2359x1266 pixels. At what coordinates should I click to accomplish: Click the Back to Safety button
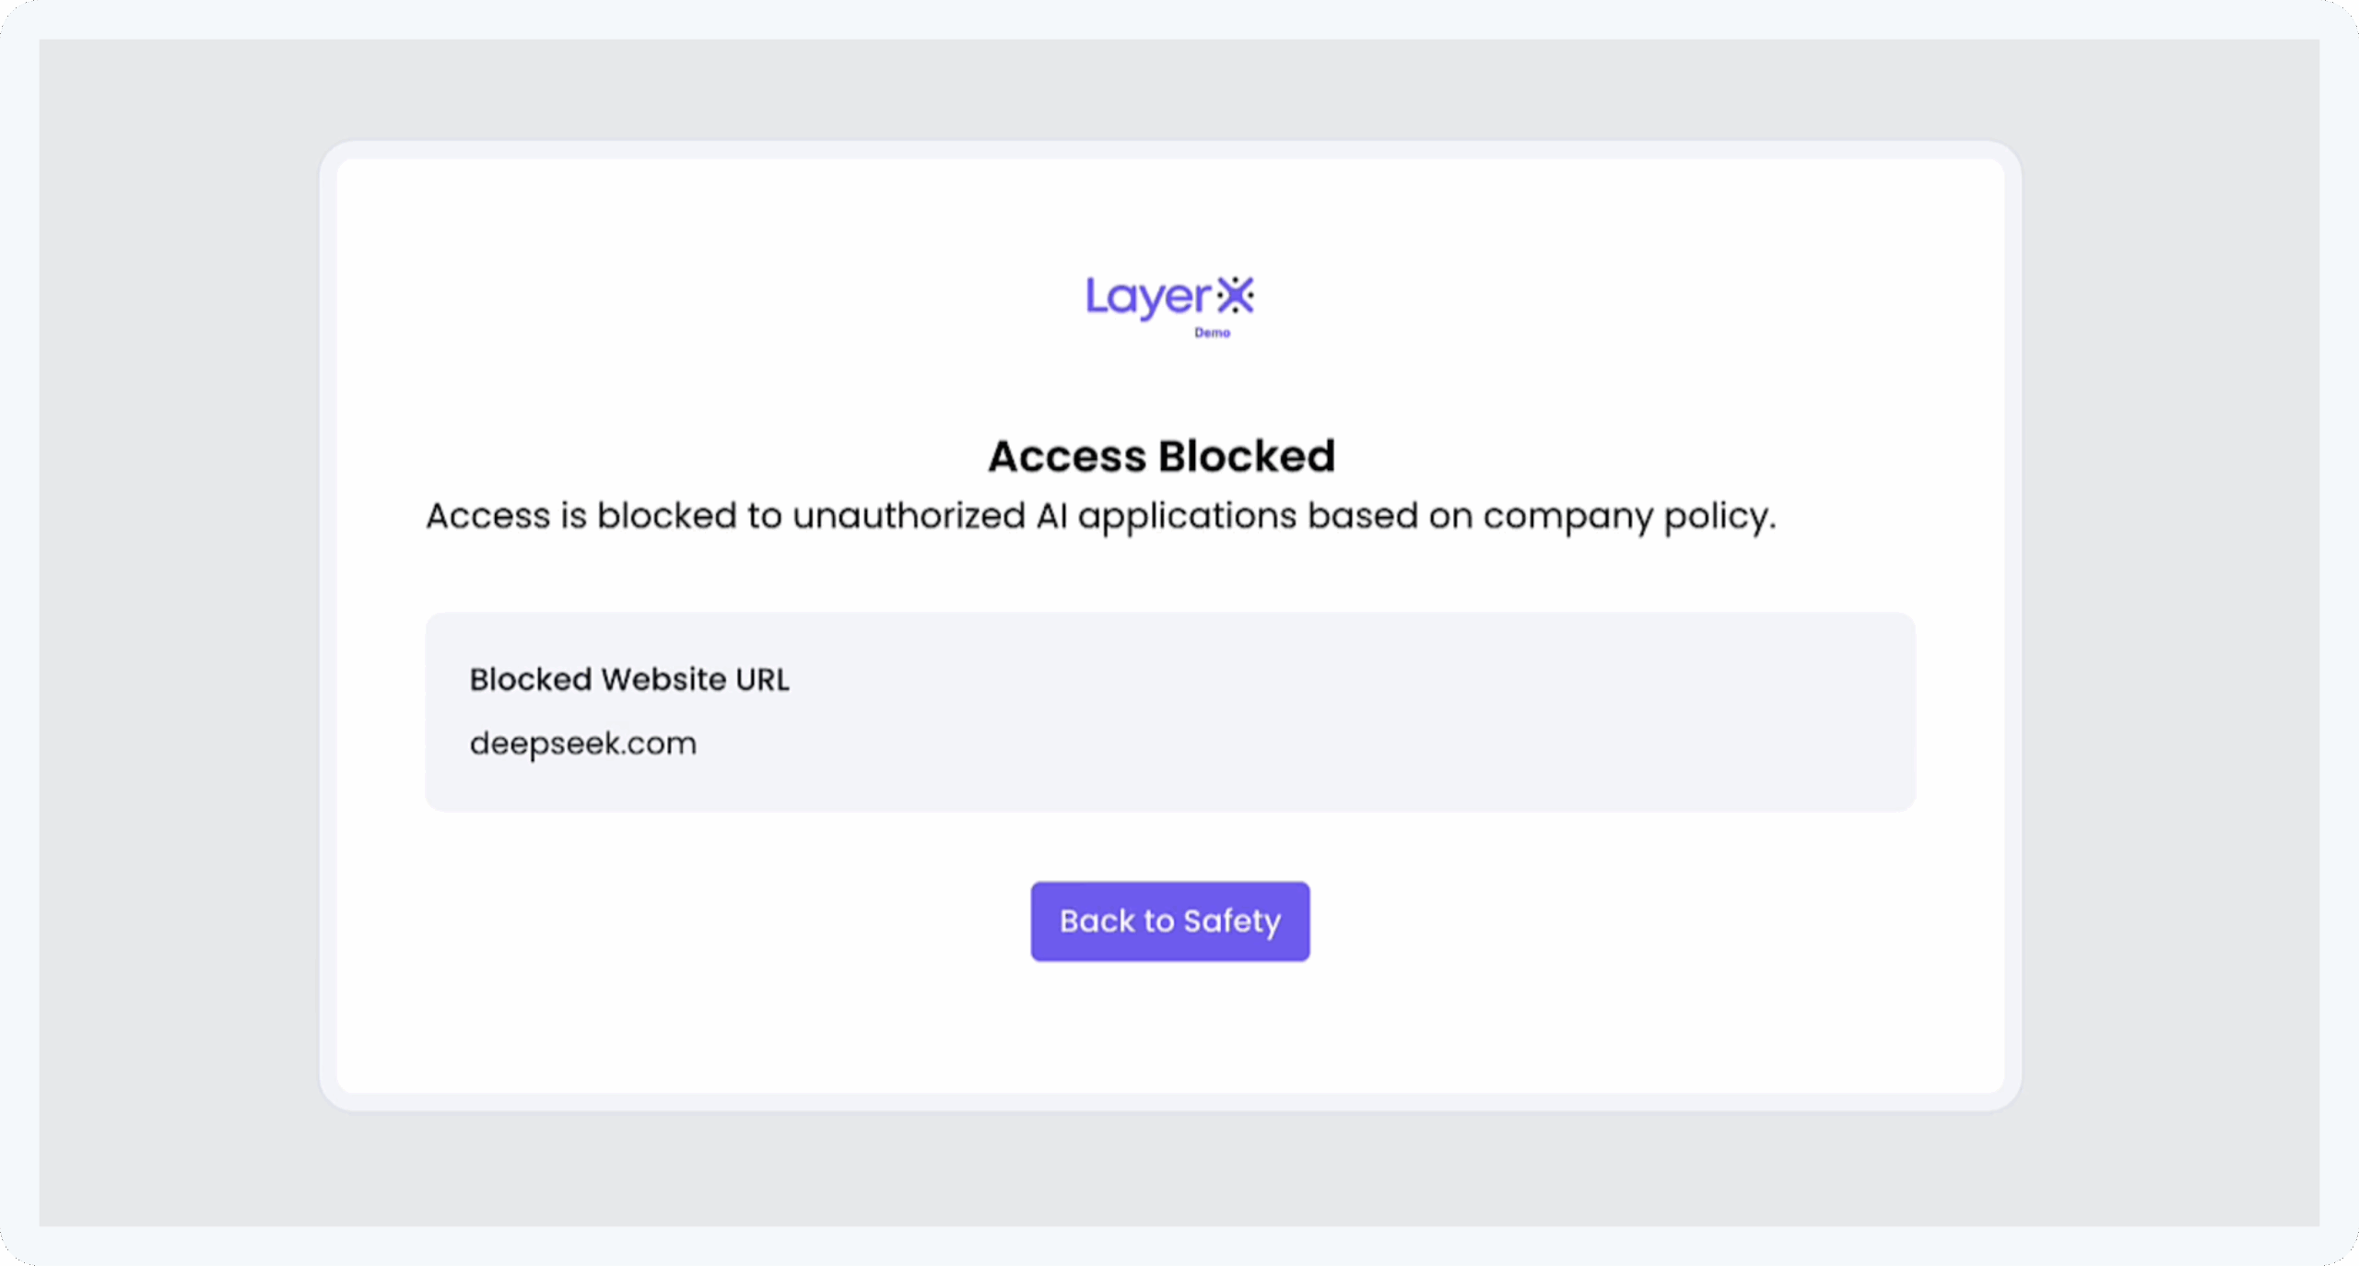[x=1169, y=920]
